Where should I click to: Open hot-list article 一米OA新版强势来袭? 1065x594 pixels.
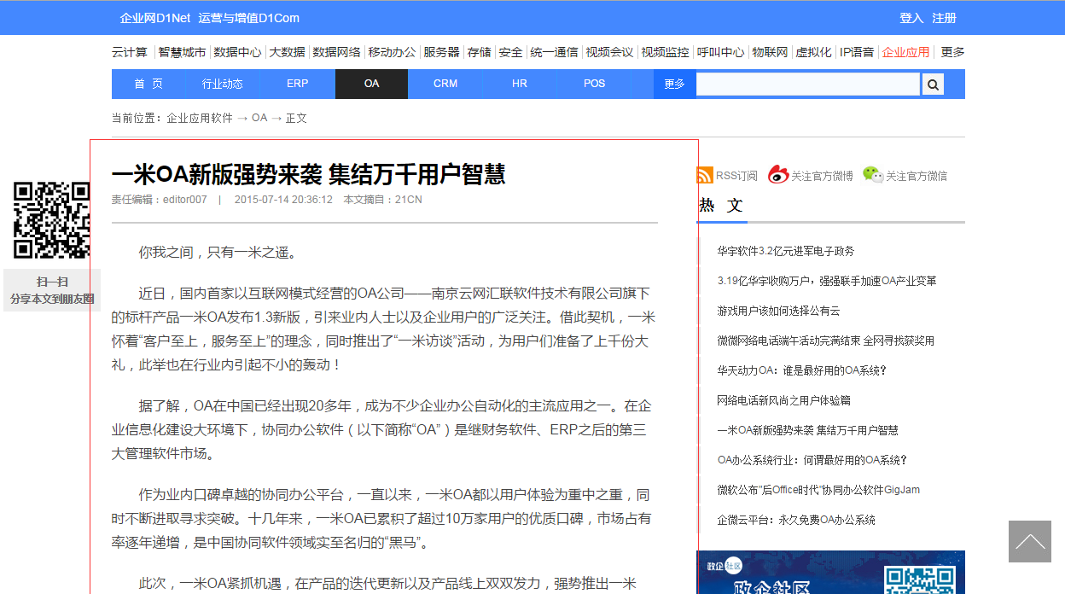pyautogui.click(x=808, y=430)
